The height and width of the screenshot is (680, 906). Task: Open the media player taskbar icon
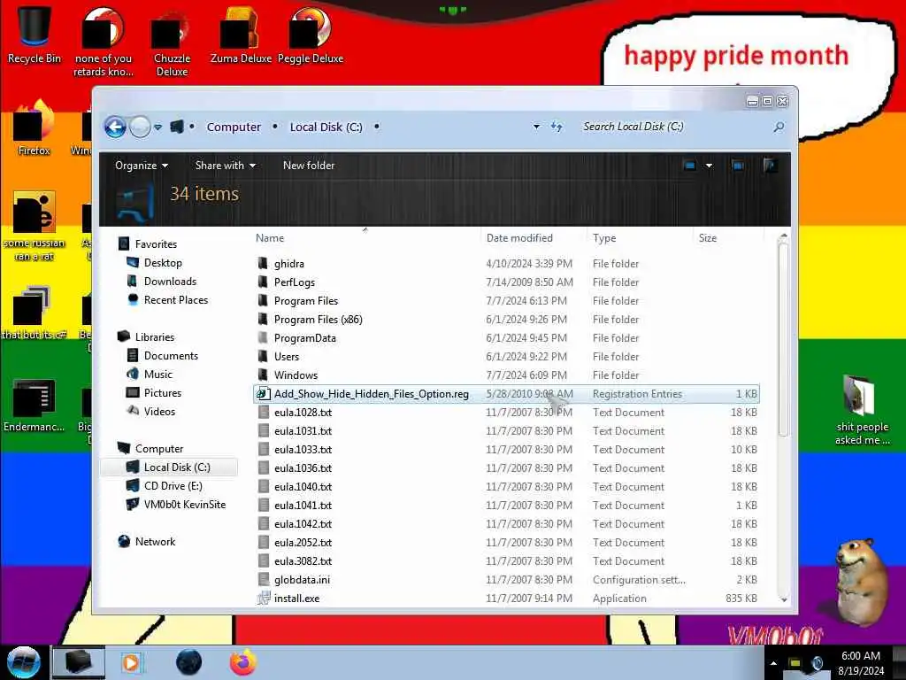131,662
